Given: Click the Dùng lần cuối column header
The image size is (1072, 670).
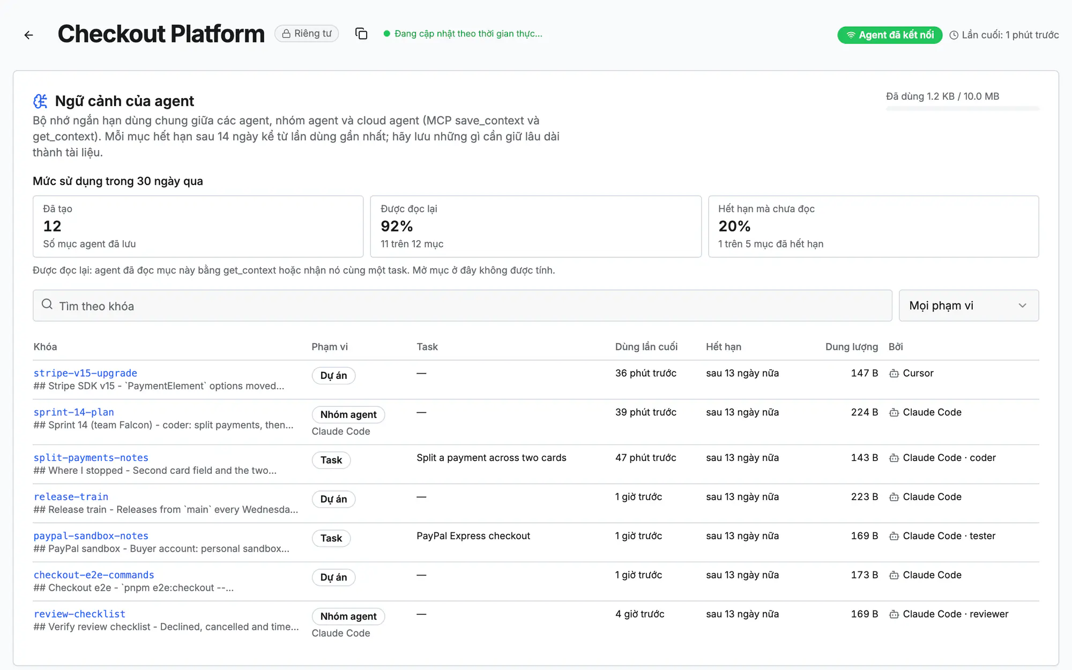Looking at the screenshot, I should pos(646,347).
